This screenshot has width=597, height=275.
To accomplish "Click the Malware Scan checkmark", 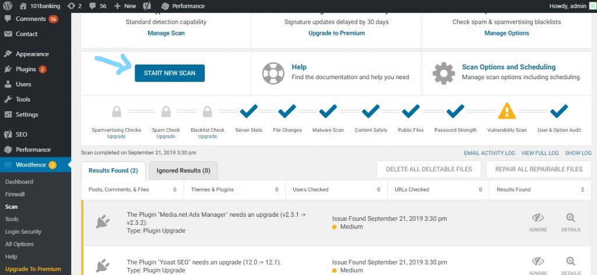I will click(x=328, y=111).
